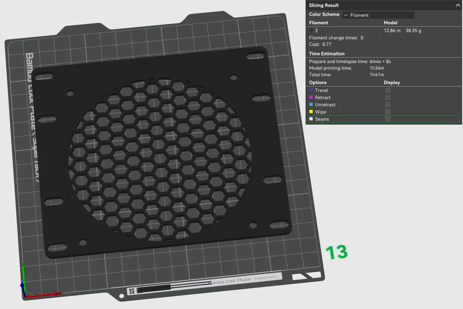Click the magenta Retract color swatch

click(x=311, y=97)
